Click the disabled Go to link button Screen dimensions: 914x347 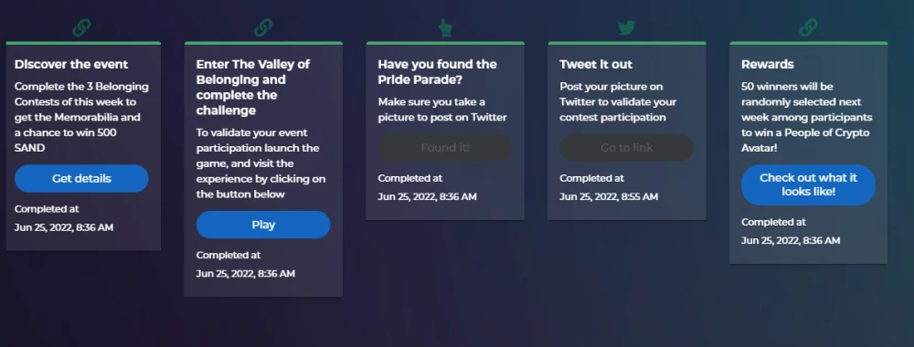tap(627, 148)
